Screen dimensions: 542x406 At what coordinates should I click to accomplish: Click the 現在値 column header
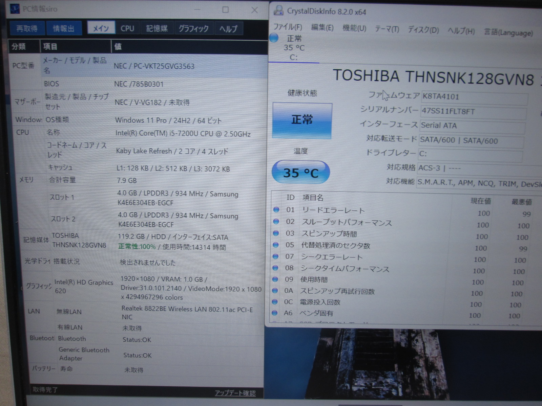point(481,201)
